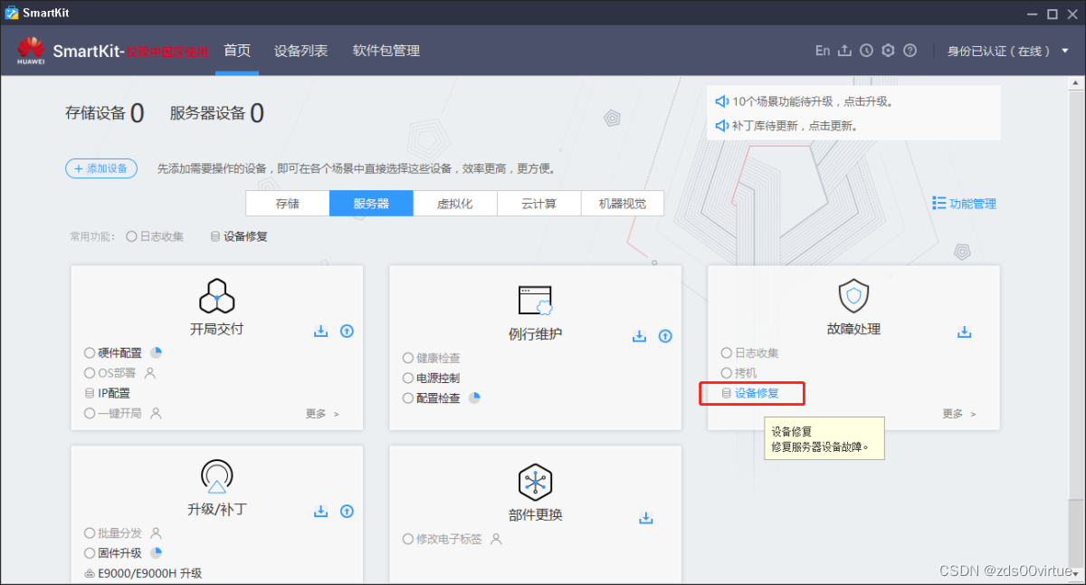Viewport: 1086px width, 585px height.
Task: Select 拷机 function
Action: tap(739, 373)
